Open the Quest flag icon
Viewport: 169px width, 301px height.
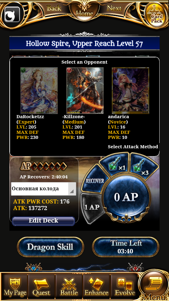tap(41, 287)
